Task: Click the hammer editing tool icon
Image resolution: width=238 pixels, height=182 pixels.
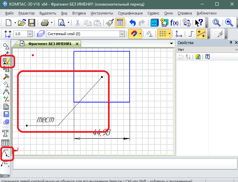Action: pyautogui.click(x=6, y=77)
